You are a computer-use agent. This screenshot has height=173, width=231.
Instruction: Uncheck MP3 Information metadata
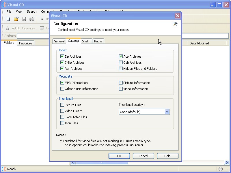click(x=62, y=82)
